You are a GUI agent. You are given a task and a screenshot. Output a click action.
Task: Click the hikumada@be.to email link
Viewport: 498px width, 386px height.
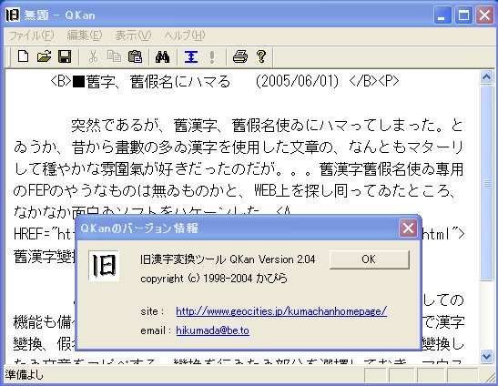(212, 330)
